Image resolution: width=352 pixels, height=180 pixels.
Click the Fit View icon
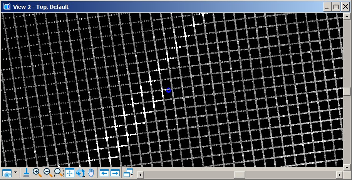point(70,173)
